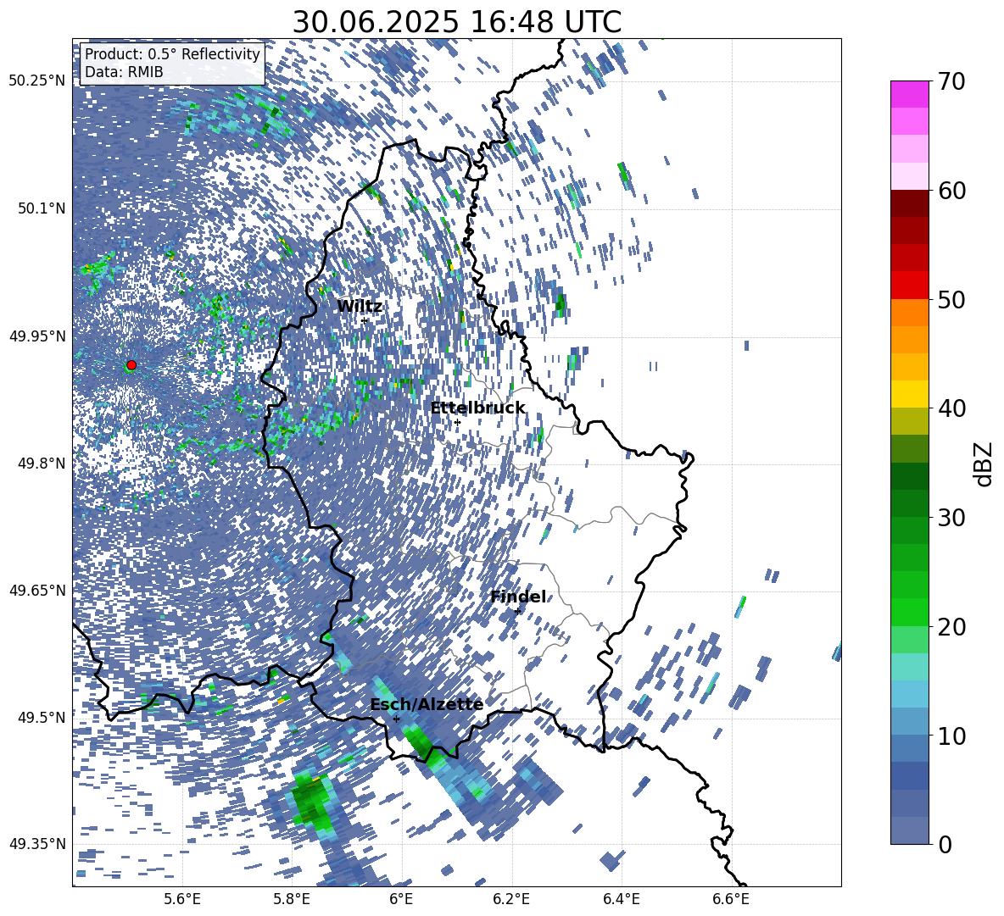The width and height of the screenshot is (1004, 916).
Task: Click the colorbar tick value 30
Action: 951,518
